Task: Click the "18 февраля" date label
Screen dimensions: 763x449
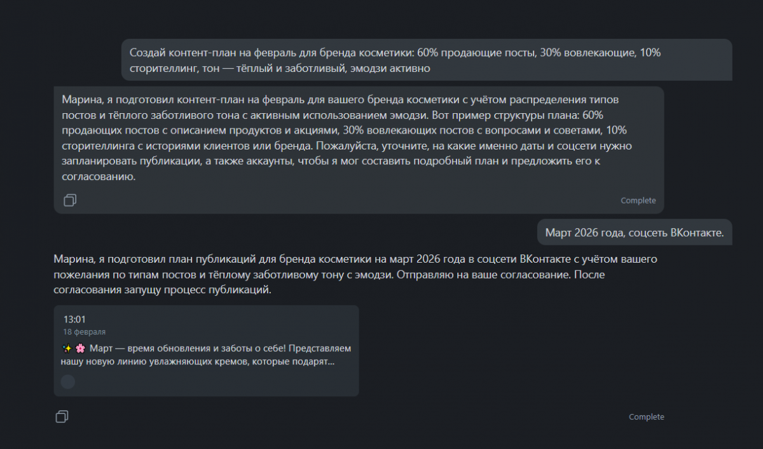Action: tap(84, 332)
